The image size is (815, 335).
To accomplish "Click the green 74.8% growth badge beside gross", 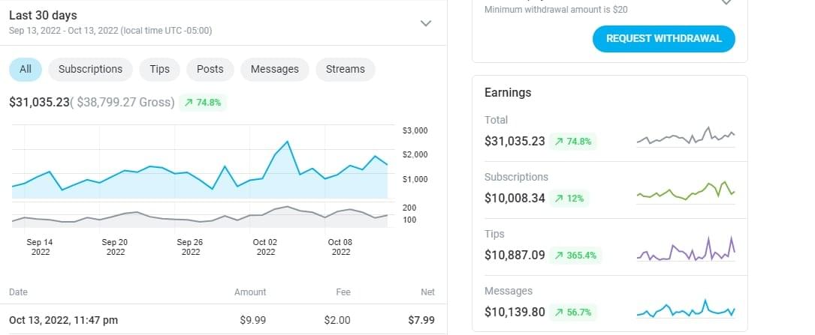I will (x=203, y=103).
